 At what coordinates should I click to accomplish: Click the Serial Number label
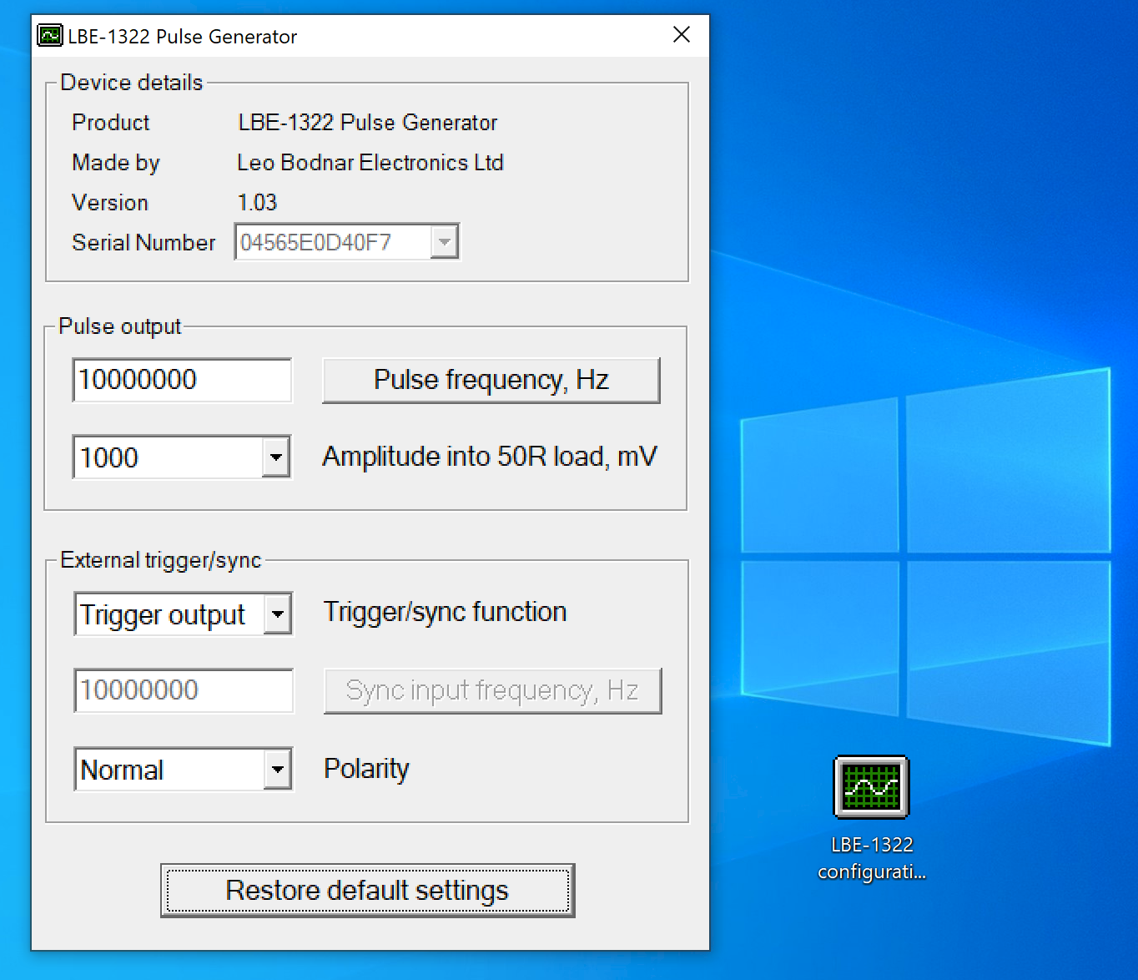click(144, 243)
